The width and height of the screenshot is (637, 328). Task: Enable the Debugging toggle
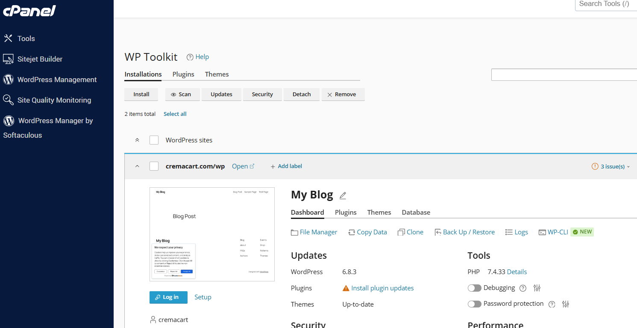click(475, 288)
